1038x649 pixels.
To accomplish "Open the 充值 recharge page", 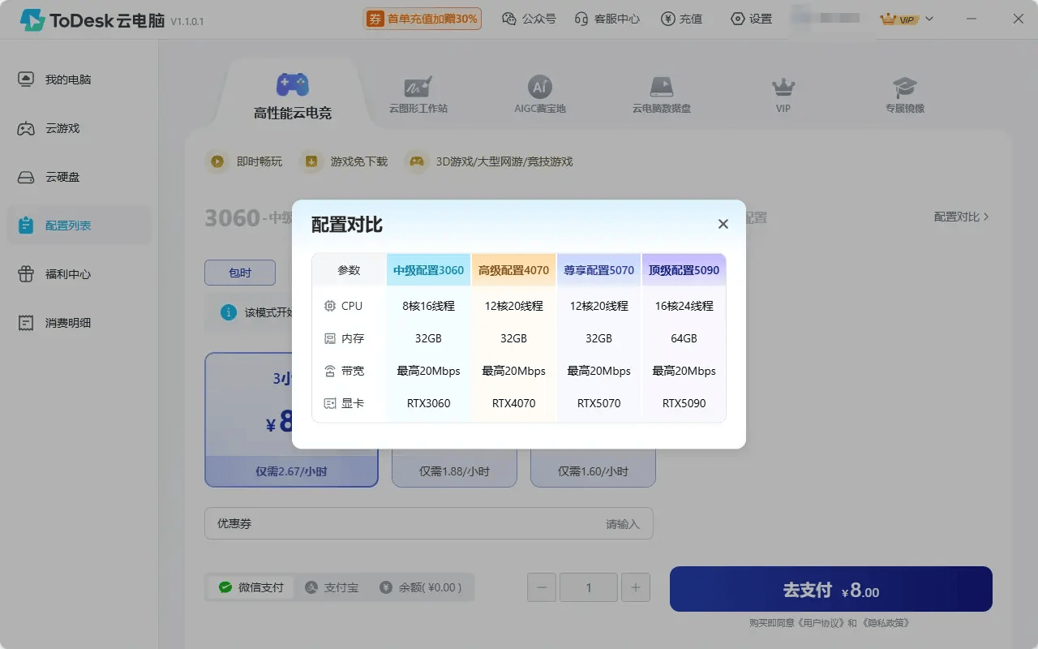I will pyautogui.click(x=682, y=18).
